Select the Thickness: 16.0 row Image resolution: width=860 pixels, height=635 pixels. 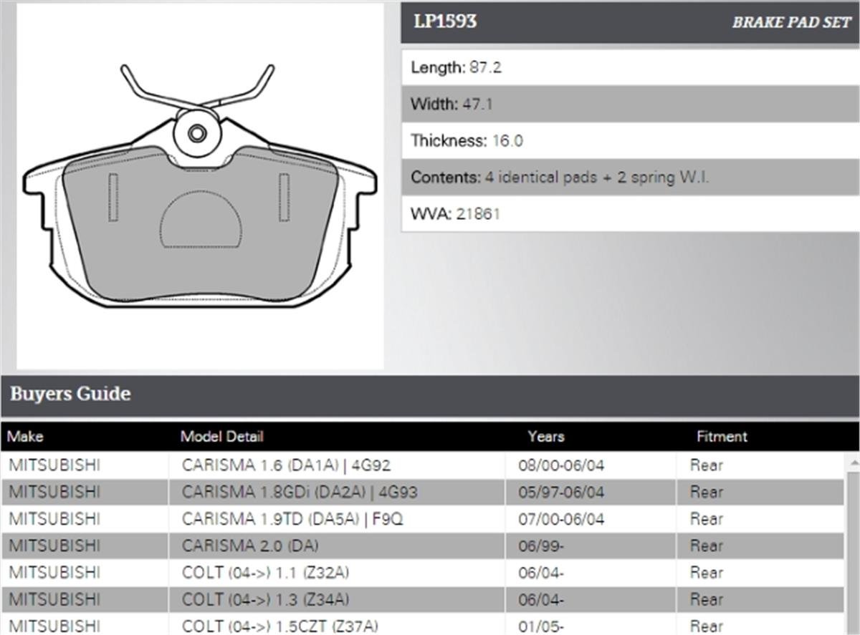click(x=631, y=141)
